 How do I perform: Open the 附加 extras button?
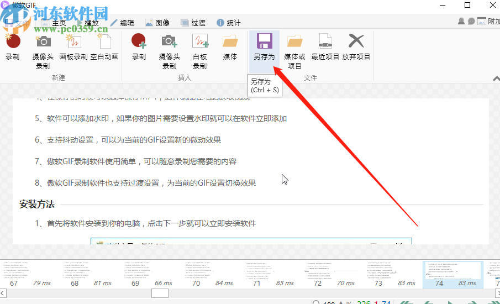[489, 22]
